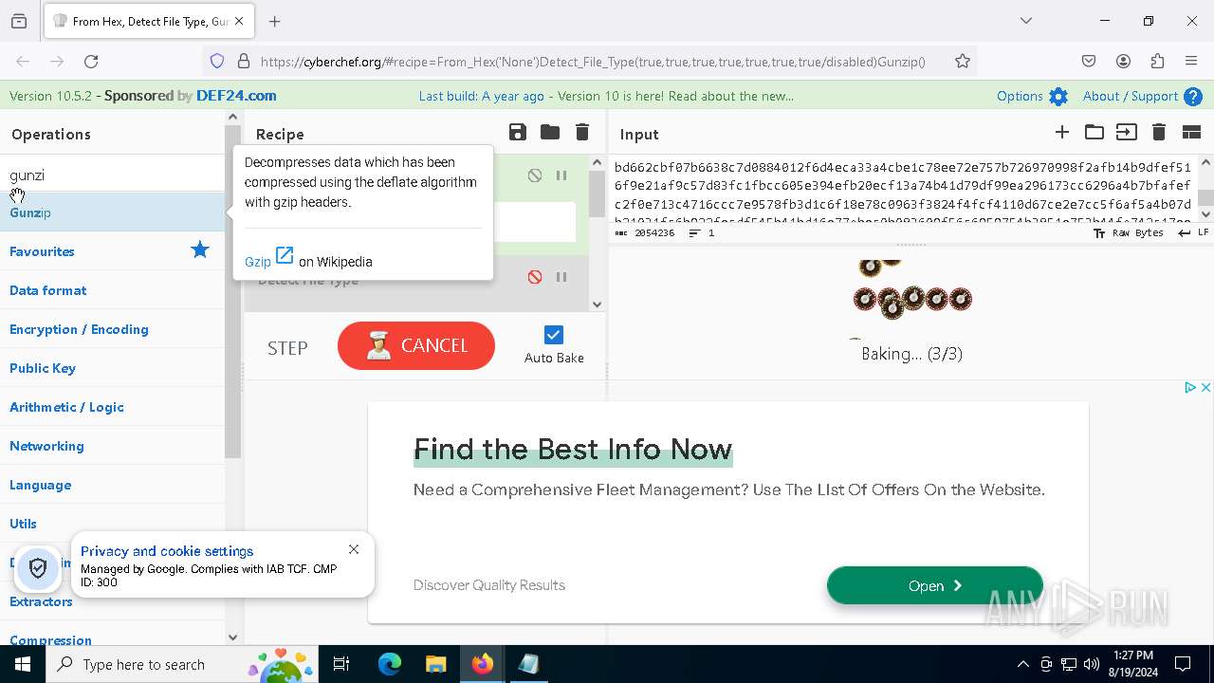Open the privacy shield settings icon
This screenshot has height=683, width=1214.
click(38, 568)
